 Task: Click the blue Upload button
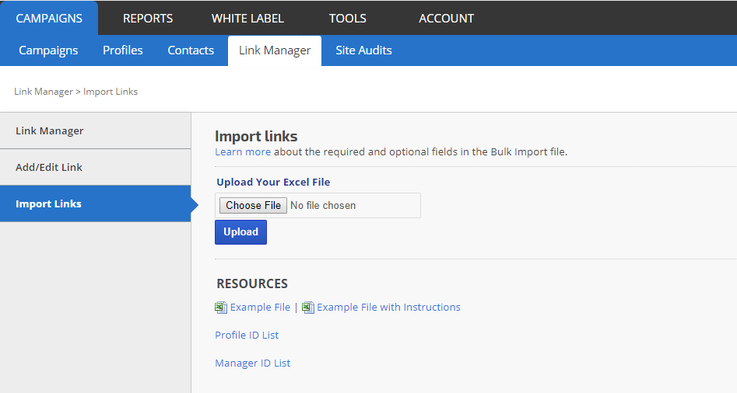pos(240,232)
